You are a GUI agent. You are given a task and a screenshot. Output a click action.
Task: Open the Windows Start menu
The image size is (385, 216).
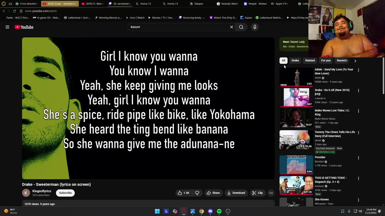pos(157,211)
